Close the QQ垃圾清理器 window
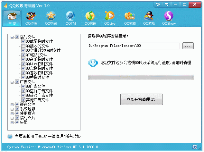This screenshot has height=152, width=204. coord(195,5)
